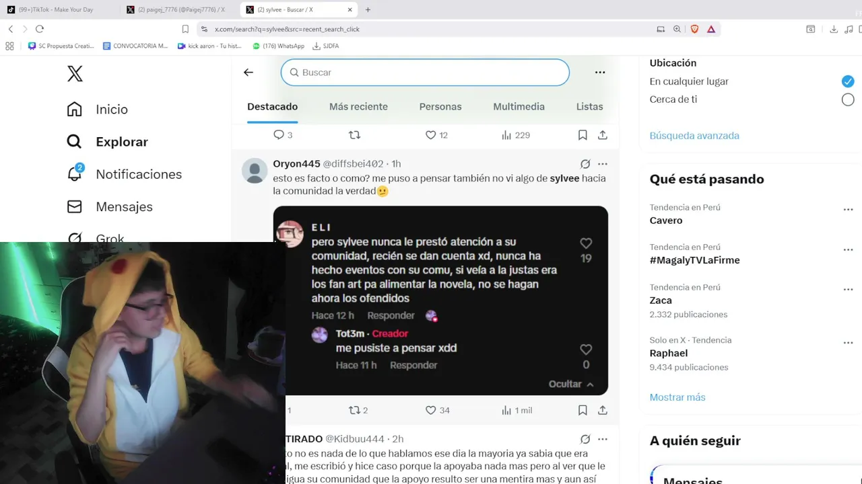Open 'CONVOCATORIA M...' bookmark
This screenshot has width=862, height=484.
(x=135, y=46)
